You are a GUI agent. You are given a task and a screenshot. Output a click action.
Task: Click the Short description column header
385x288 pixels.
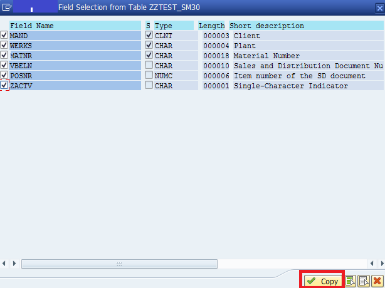[x=306, y=26]
